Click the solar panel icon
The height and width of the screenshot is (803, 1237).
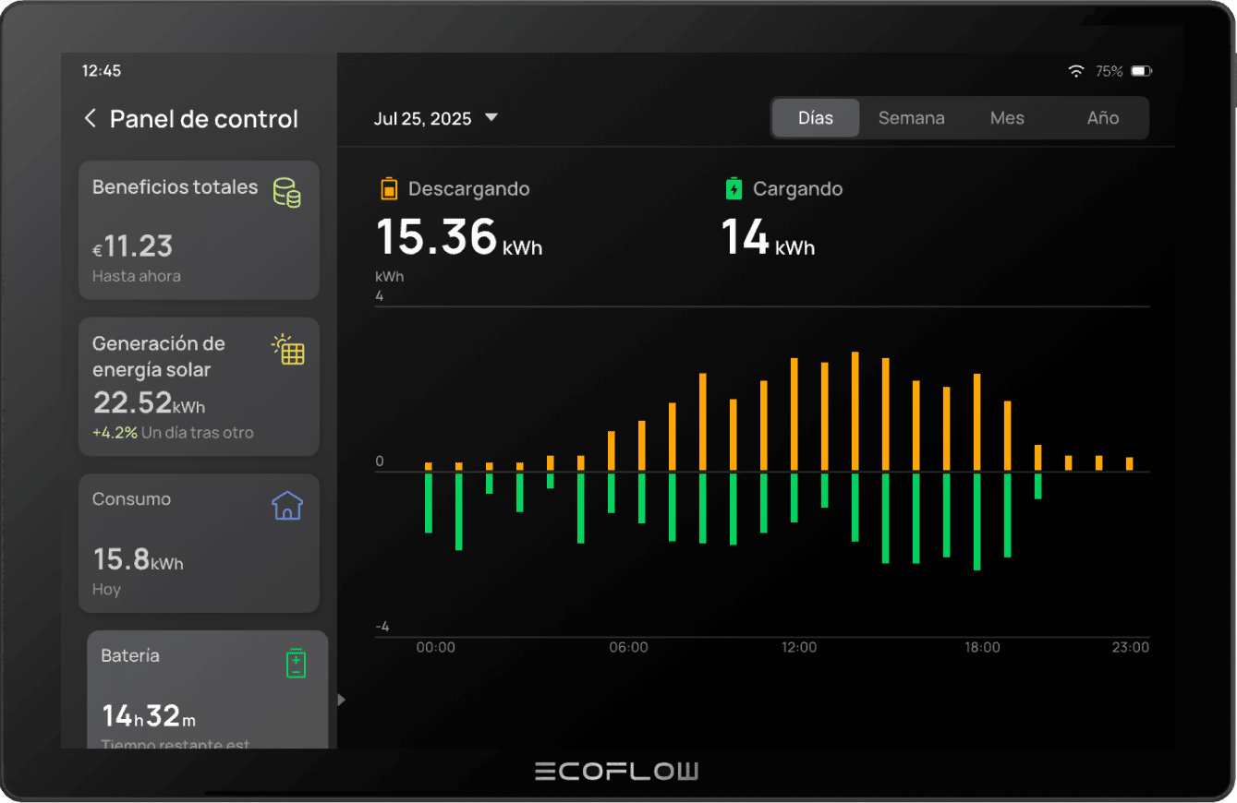click(288, 350)
